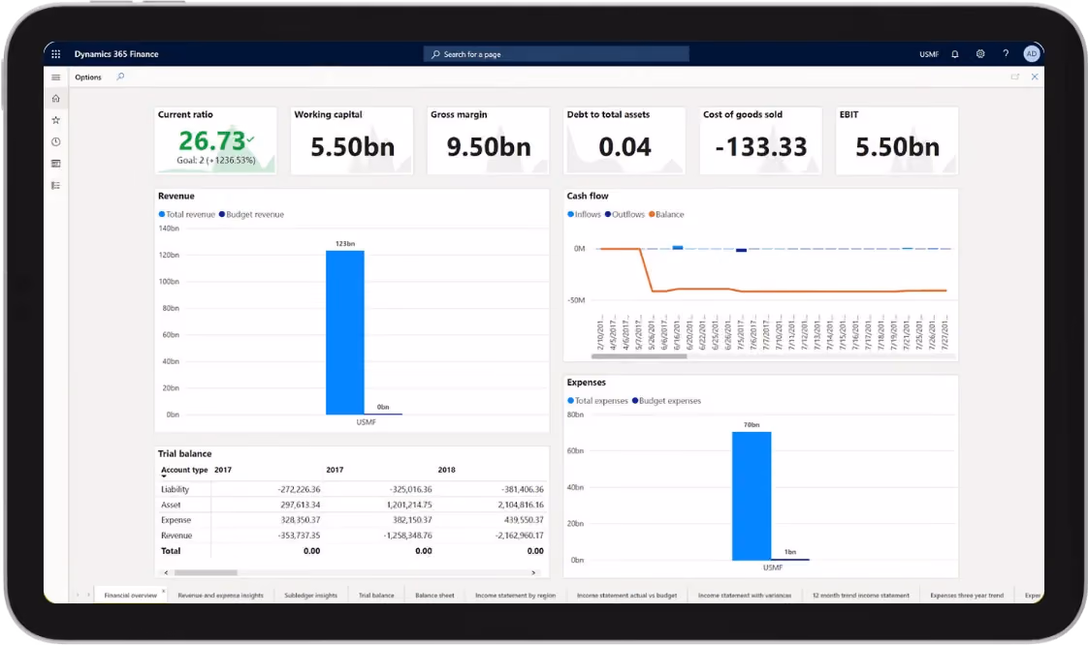Open Recent clock icon in the sidebar
This screenshot has width=1088, height=645.
(x=55, y=141)
